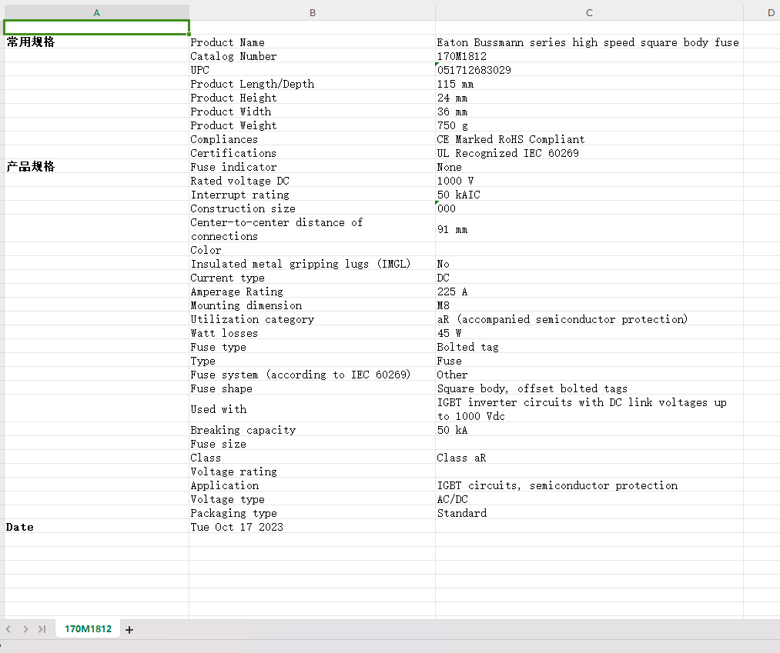Select the 'Fuse indicator' cell
This screenshot has height=653, width=780.
coord(313,166)
